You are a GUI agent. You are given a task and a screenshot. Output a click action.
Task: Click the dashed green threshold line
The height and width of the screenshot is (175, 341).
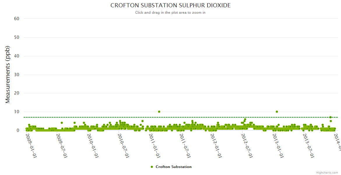point(204,117)
